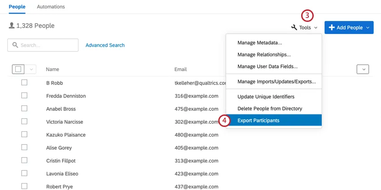
Task: Click the magnifying glass search icon
Action: click(15, 45)
